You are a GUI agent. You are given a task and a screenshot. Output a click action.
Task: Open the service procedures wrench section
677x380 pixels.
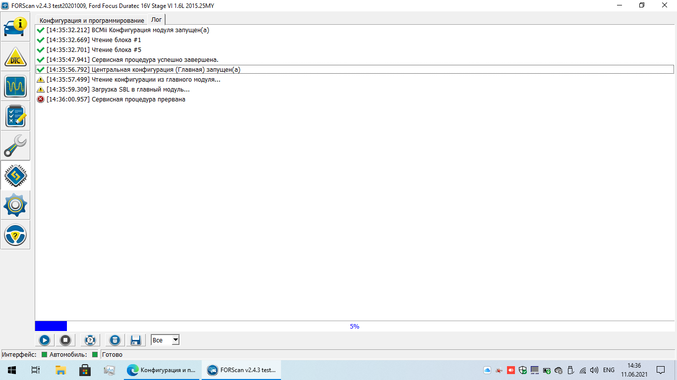tap(15, 146)
